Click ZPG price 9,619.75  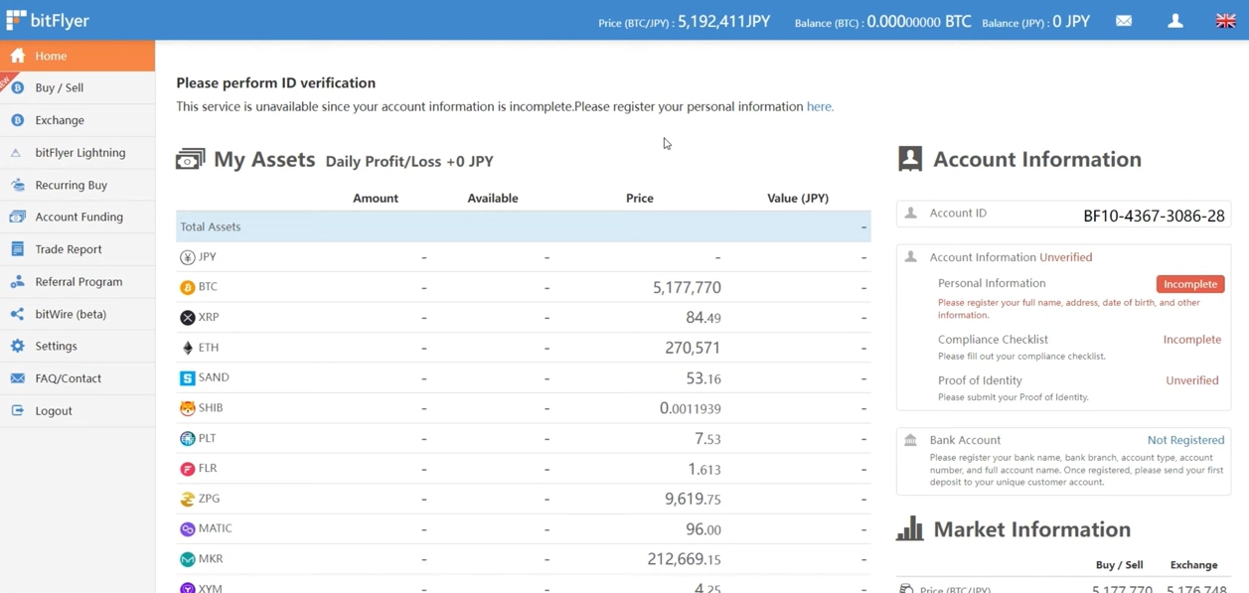(693, 499)
